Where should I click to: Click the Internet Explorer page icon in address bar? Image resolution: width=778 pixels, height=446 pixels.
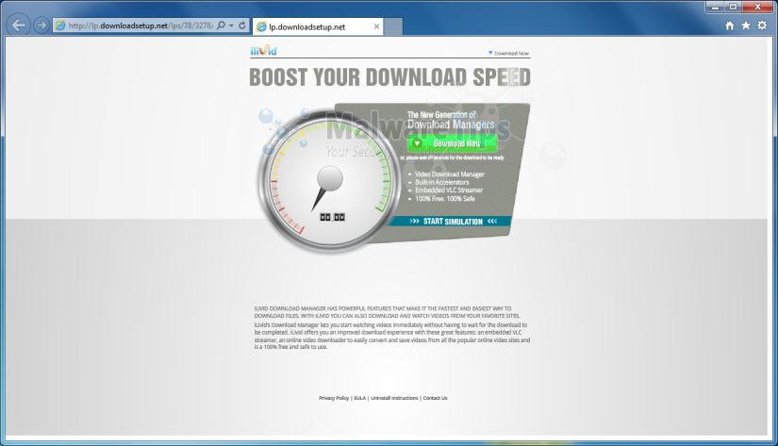pyautogui.click(x=60, y=25)
